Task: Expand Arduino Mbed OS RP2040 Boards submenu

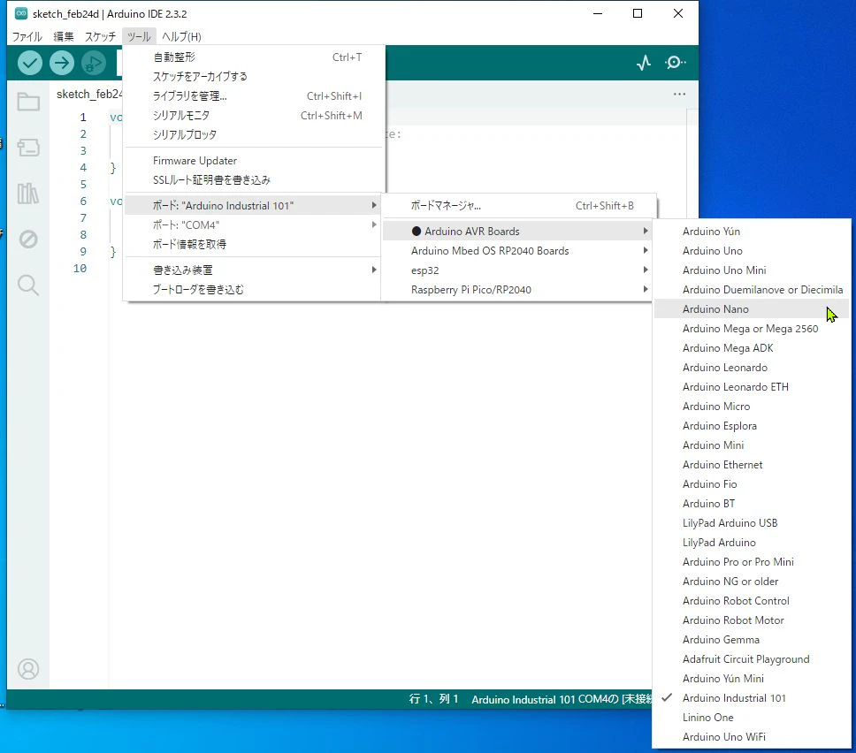Action: click(x=517, y=251)
